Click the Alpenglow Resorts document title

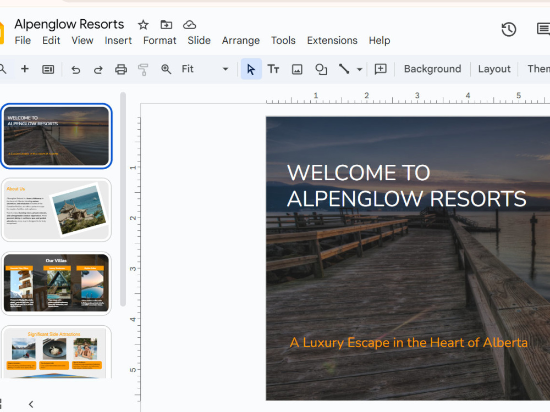coord(69,24)
